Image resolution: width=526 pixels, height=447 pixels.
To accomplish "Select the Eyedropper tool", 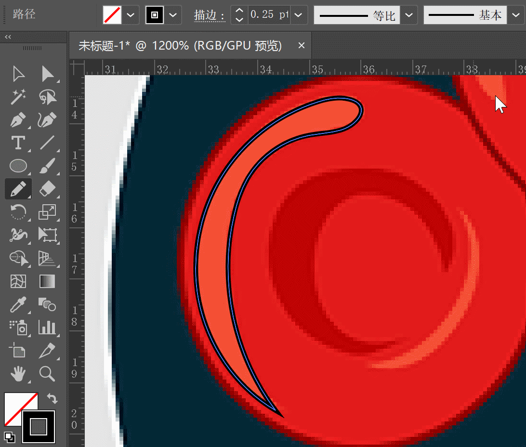I will coord(18,304).
